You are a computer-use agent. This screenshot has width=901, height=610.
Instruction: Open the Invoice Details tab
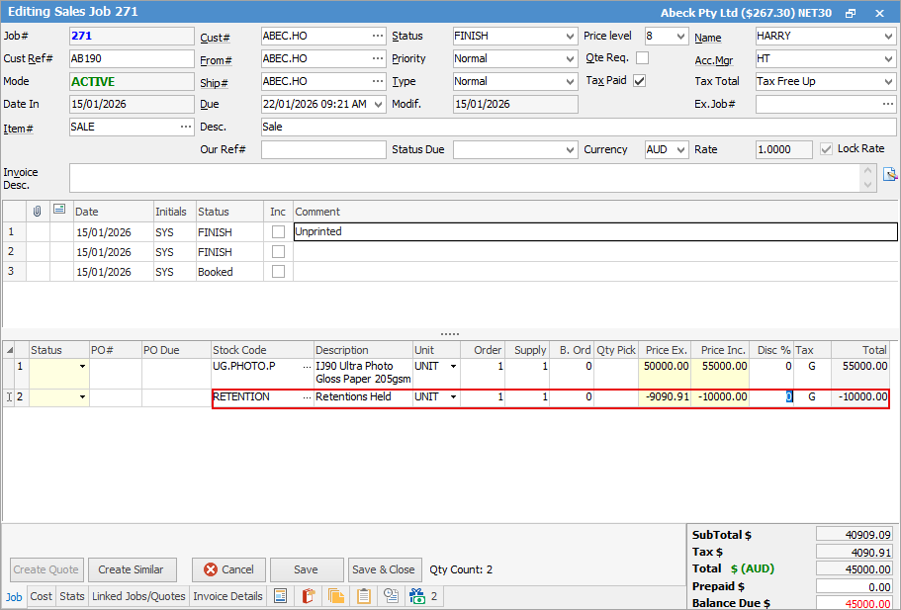pos(227,596)
